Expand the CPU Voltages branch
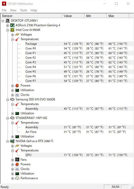The image size is (134, 189). tap(12, 35)
